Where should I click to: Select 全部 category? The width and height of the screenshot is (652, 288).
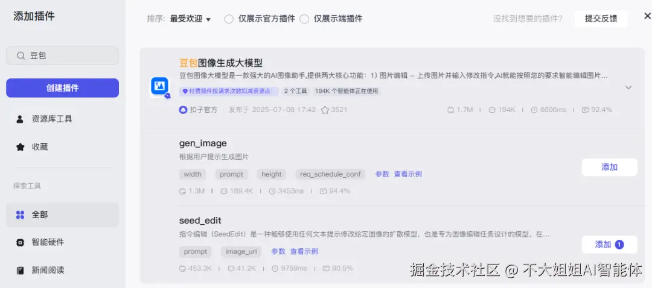(x=62, y=215)
